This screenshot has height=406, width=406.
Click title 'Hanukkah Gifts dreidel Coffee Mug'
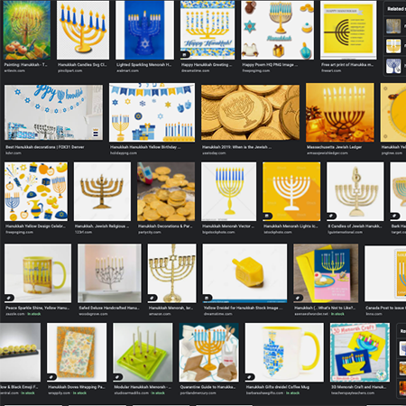277,387
